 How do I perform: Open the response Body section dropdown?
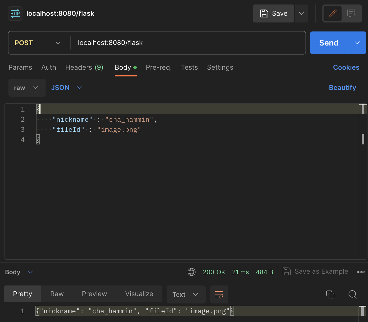[19, 272]
